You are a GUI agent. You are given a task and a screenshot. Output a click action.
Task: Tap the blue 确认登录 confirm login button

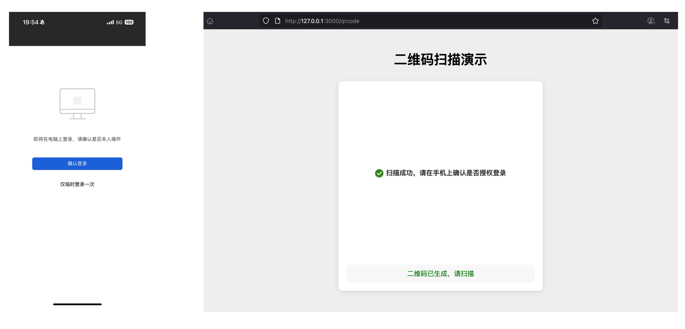pos(77,164)
